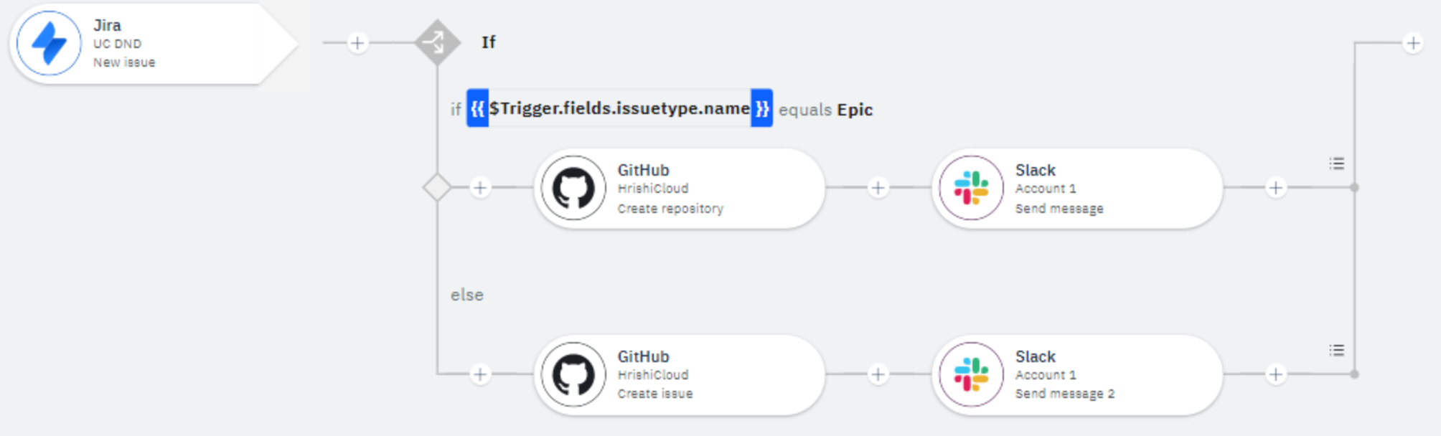
Task: Click the list icon above the Epic branch output
Action: [x=1338, y=163]
